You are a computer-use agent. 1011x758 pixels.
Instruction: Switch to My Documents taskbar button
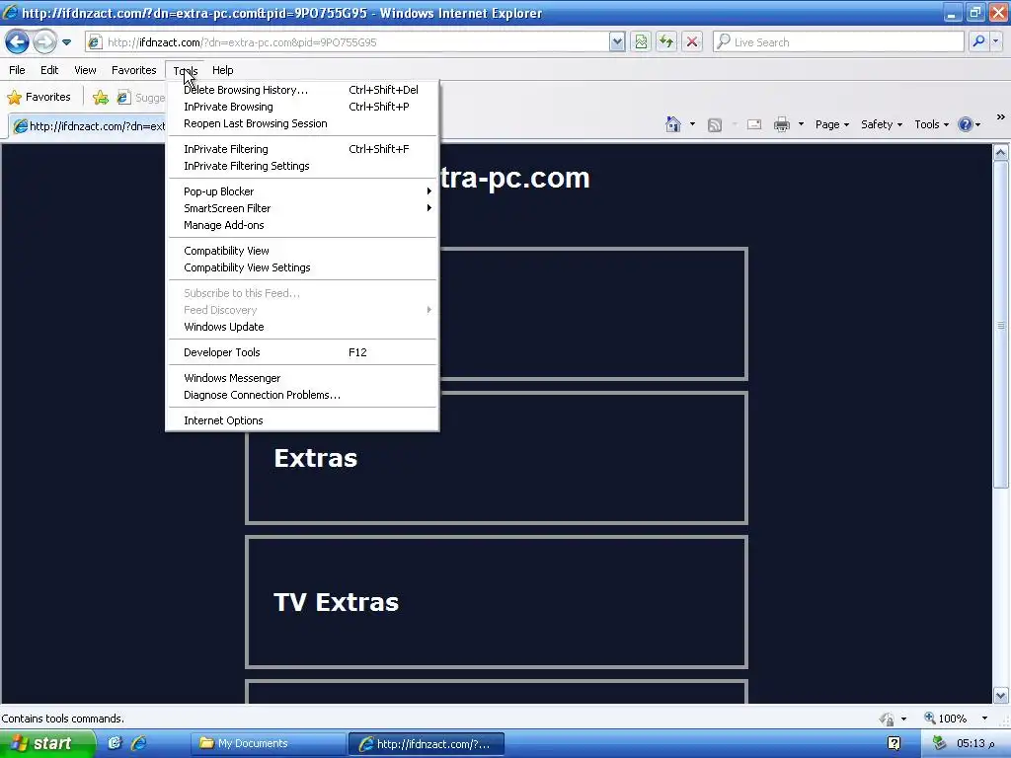(269, 744)
